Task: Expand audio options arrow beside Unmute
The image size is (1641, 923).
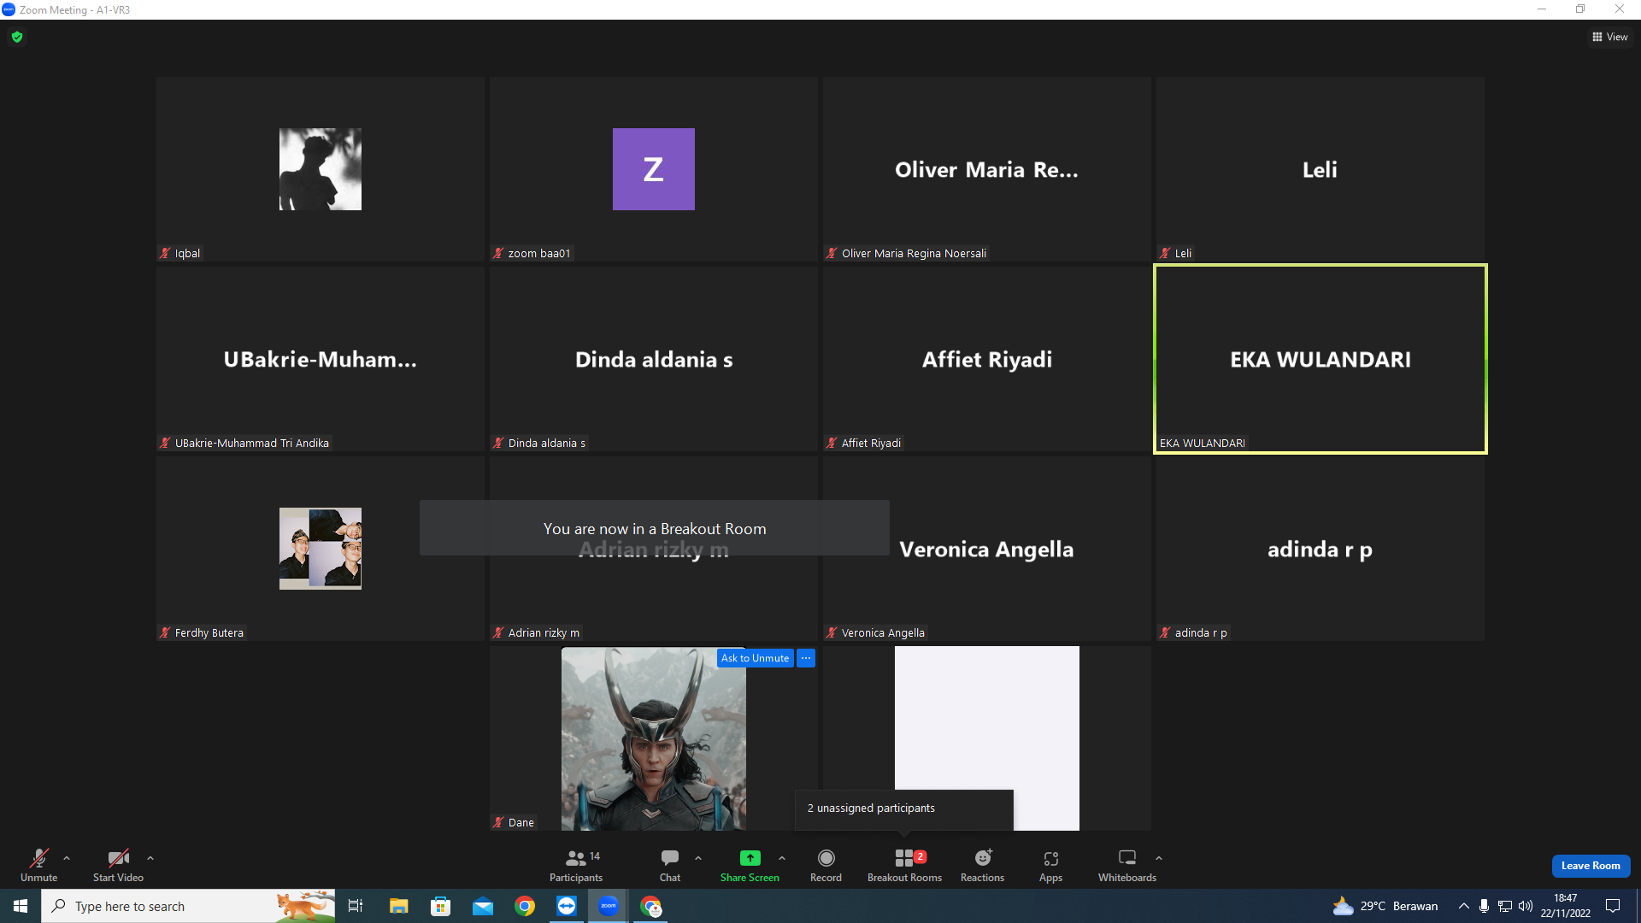Action: [67, 858]
